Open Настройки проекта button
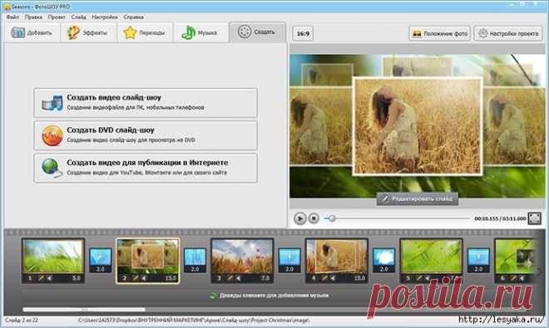Screen dimensions: 549x328 508,33
